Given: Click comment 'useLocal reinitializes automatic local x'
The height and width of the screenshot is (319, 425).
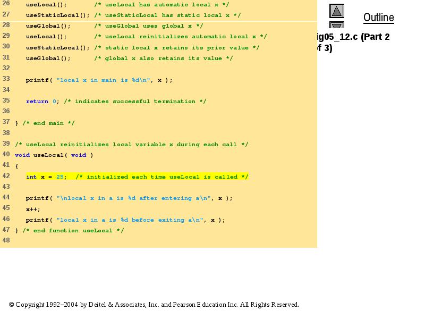Looking at the screenshot, I should click(181, 37).
